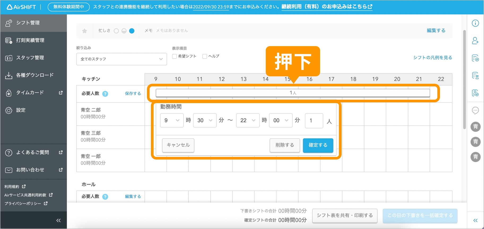Click the star favorite icon

(x=84, y=31)
